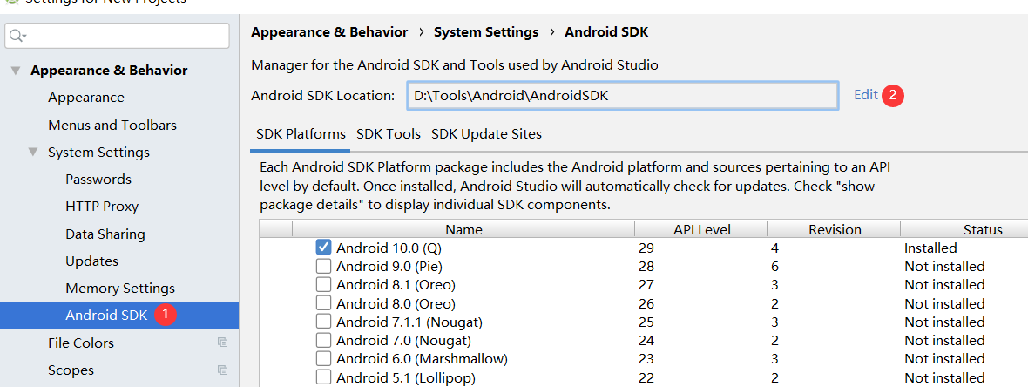Click Not installed status for Android 5.1
Screen dimensions: 1028x387
pyautogui.click(x=944, y=377)
